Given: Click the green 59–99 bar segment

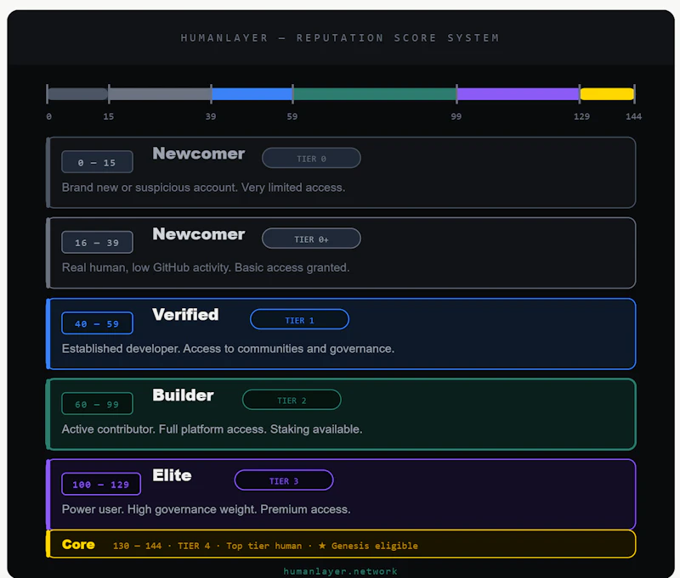Looking at the screenshot, I should (x=375, y=94).
